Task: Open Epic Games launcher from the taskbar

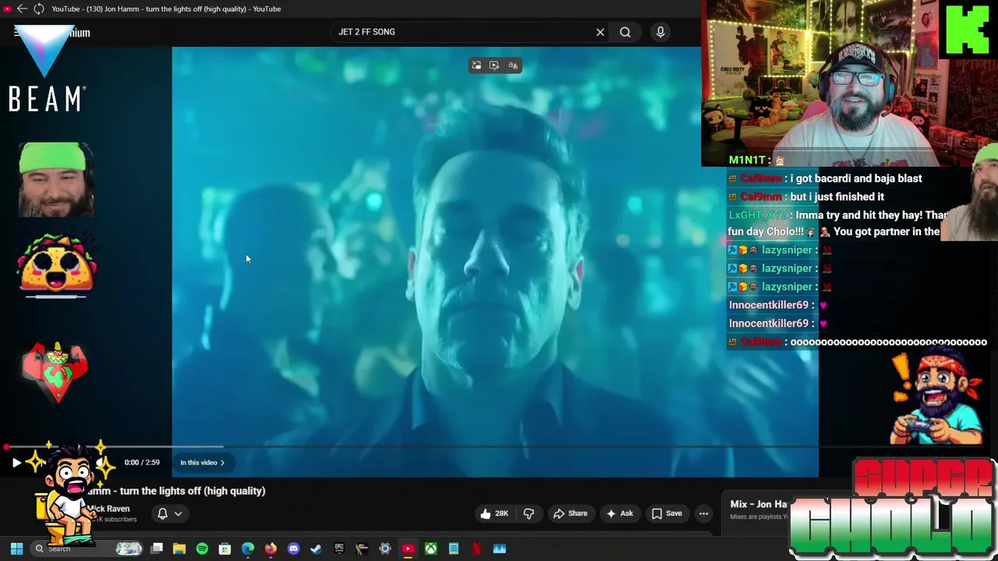Action: pos(339,549)
